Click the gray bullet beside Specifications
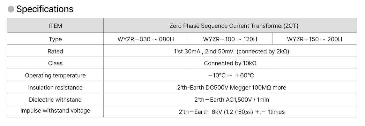Viewport: 365px width, 126px height. tap(11, 9)
